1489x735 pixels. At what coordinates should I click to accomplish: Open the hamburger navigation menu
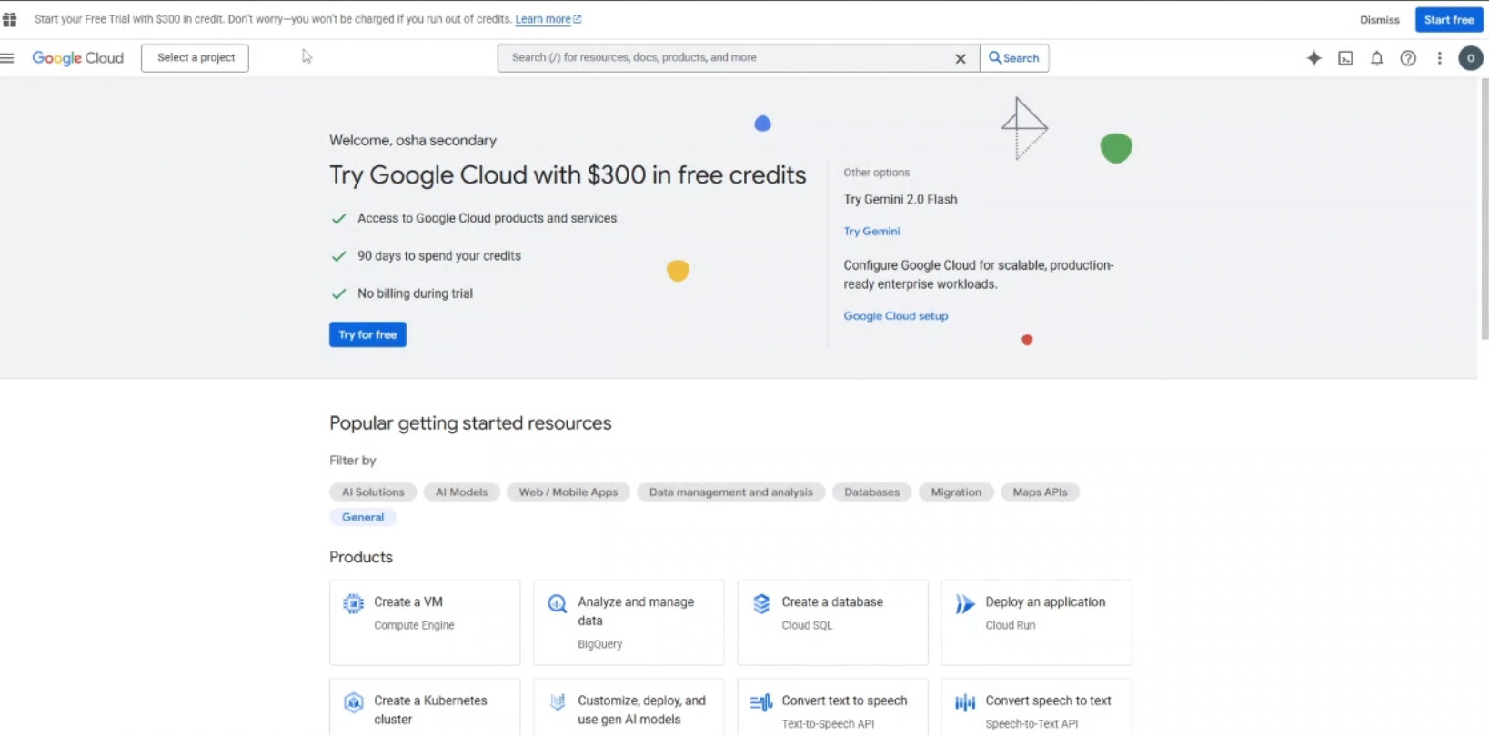click(x=8, y=58)
